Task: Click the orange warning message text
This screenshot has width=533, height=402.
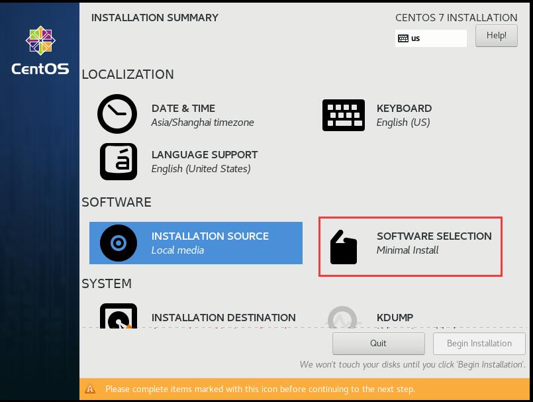Action: pos(260,389)
